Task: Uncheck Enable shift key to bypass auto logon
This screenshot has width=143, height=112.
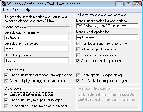Action: click(x=6, y=100)
